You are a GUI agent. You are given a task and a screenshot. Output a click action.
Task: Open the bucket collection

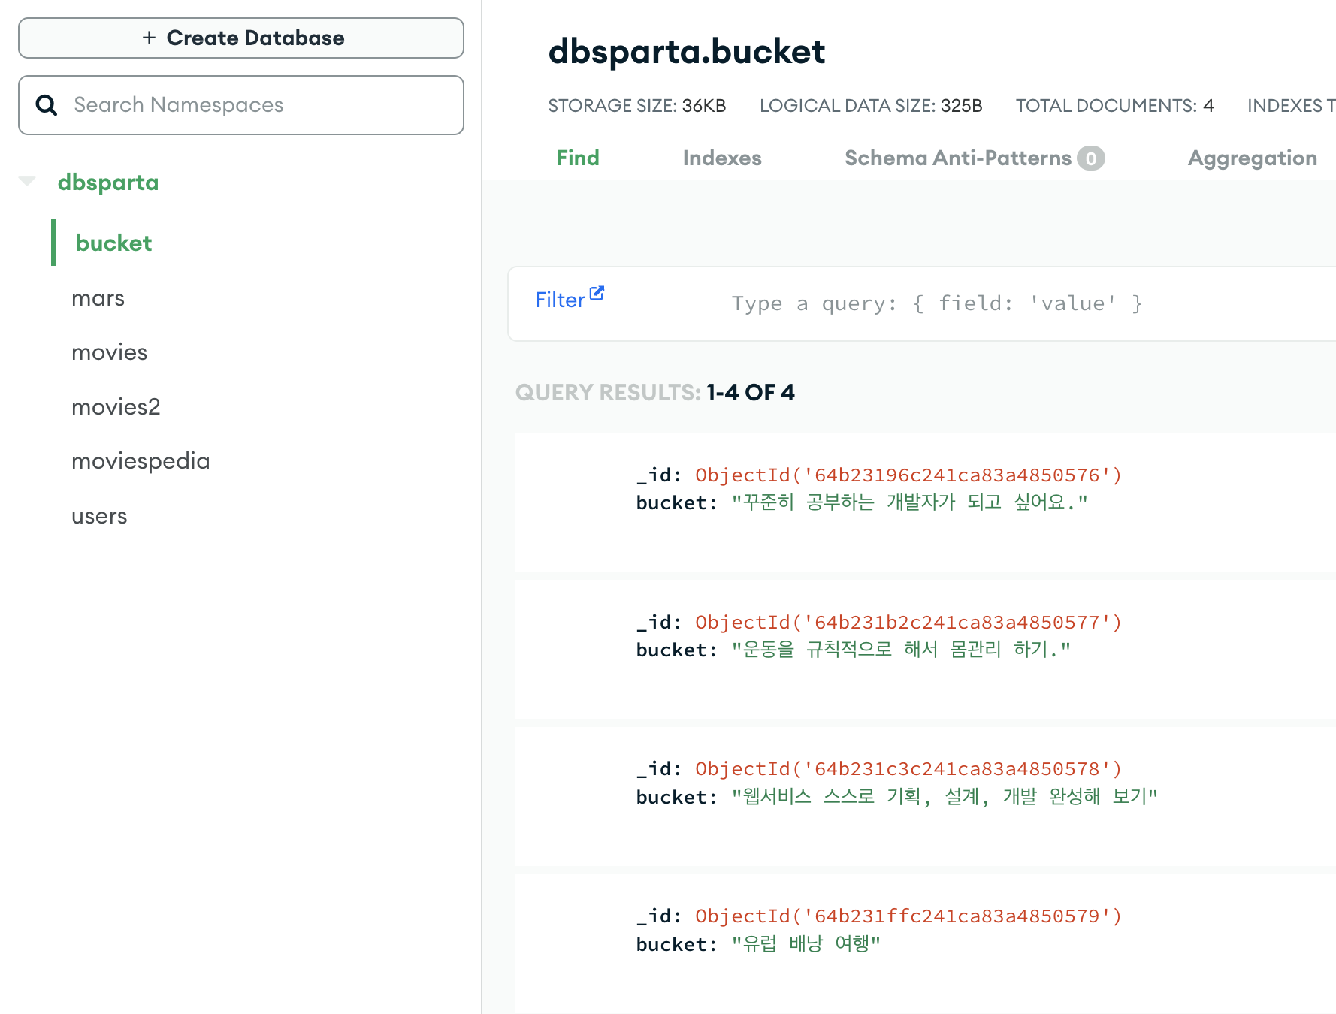(x=113, y=243)
